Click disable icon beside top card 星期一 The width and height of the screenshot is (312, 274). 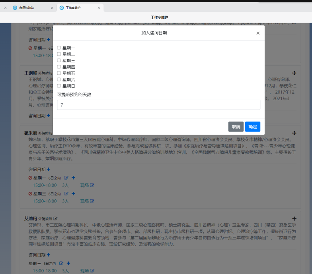[30, 48]
